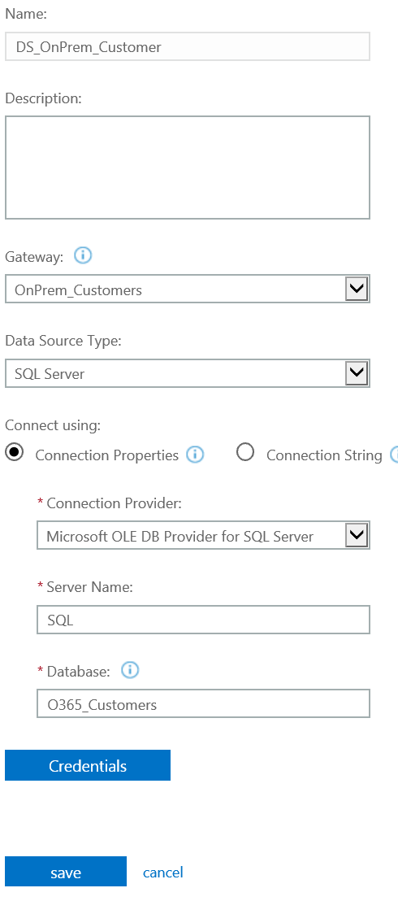Open the Gateway dropdown showing OnPrem_Customers
The width and height of the screenshot is (398, 901).
pos(188,289)
